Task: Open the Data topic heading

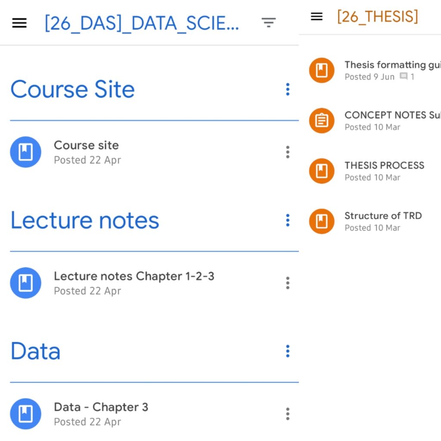Action: (x=35, y=351)
